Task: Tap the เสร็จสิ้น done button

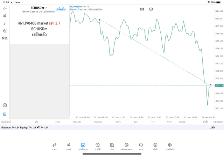Action: [x=61, y=9]
